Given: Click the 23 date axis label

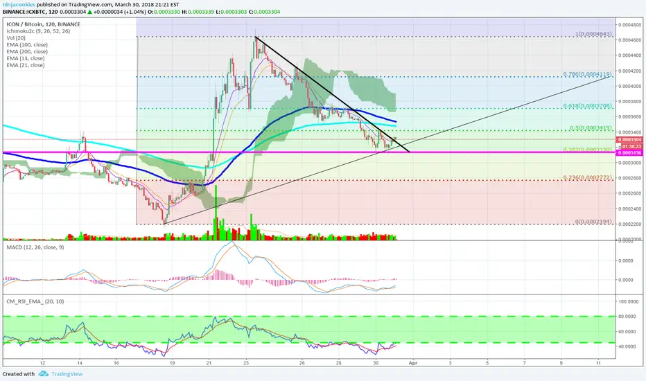Looking at the screenshot, I should tap(246, 363).
